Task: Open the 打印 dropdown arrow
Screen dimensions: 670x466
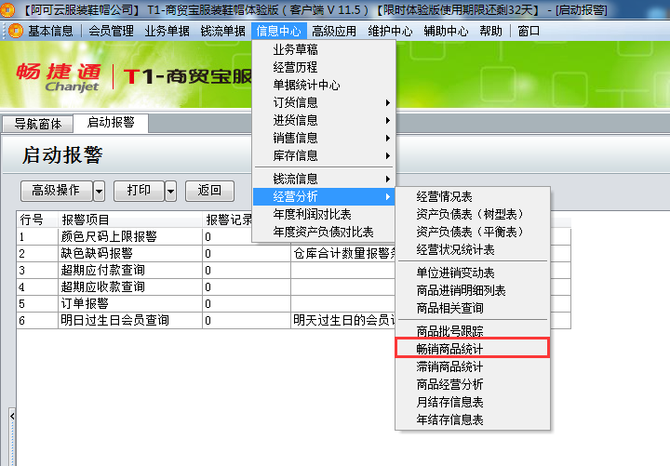Action: tap(171, 191)
